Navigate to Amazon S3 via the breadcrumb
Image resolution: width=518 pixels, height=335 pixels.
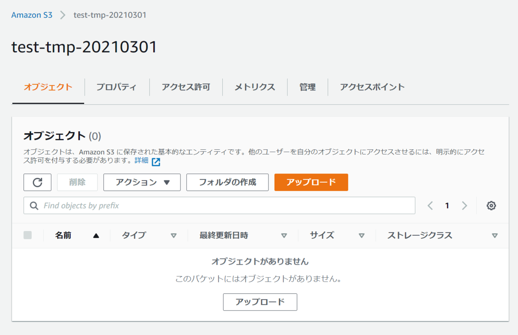[32, 15]
